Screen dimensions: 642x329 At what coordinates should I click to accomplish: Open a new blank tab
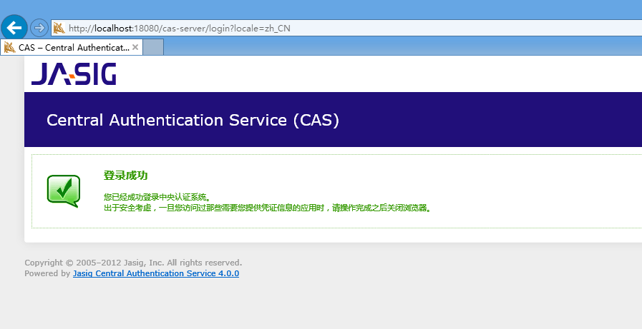153,47
